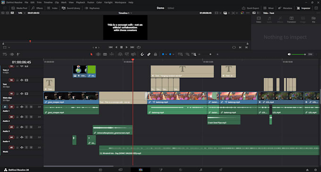Toggle viewer Loop playback

[139, 47]
